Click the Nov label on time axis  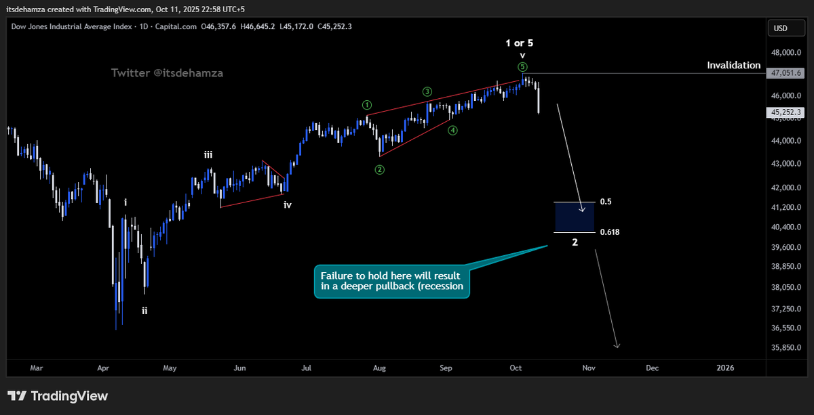588,368
